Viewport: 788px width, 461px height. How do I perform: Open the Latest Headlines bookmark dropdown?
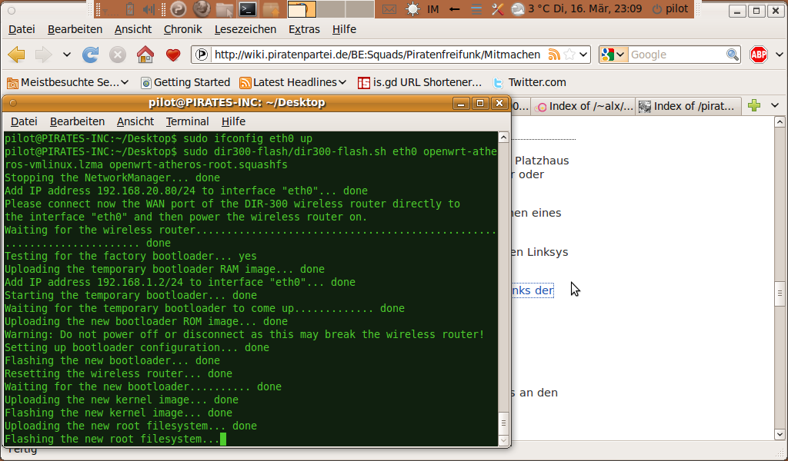click(342, 82)
